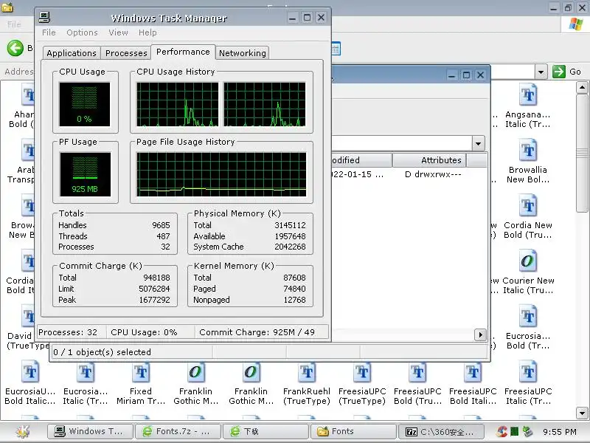Open the Angsana Italic font file icon
The height and width of the screenshot is (443, 590).
[528, 95]
